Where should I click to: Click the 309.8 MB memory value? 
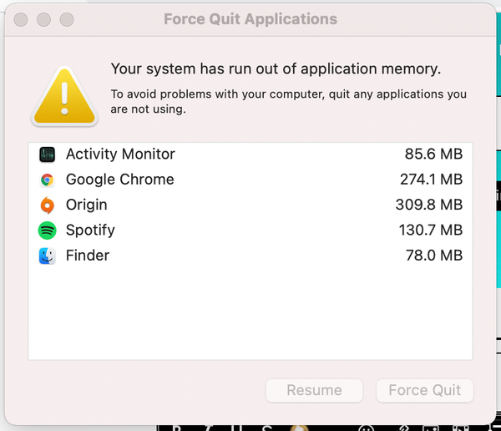pyautogui.click(x=429, y=205)
